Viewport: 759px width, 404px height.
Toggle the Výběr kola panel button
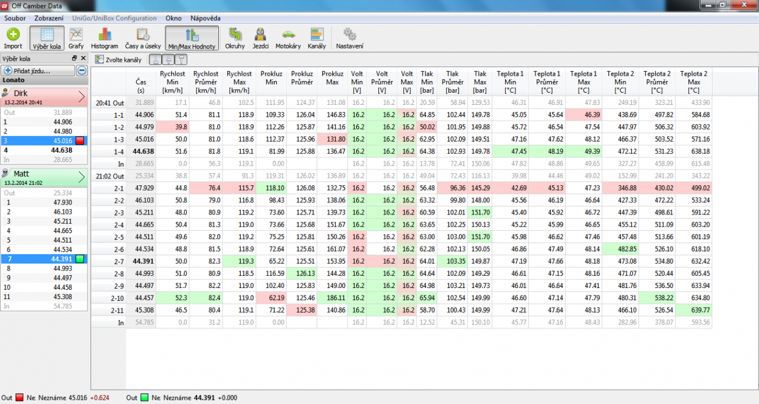[47, 38]
